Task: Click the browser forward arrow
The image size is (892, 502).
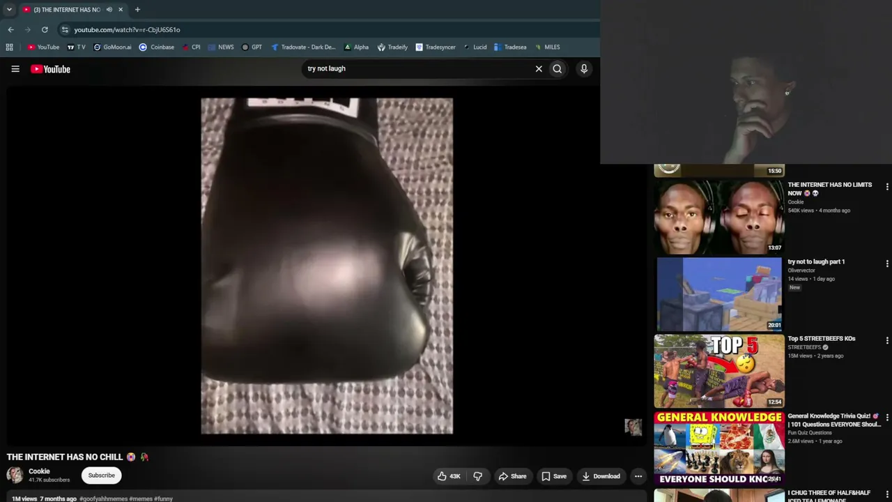Action: (28, 29)
